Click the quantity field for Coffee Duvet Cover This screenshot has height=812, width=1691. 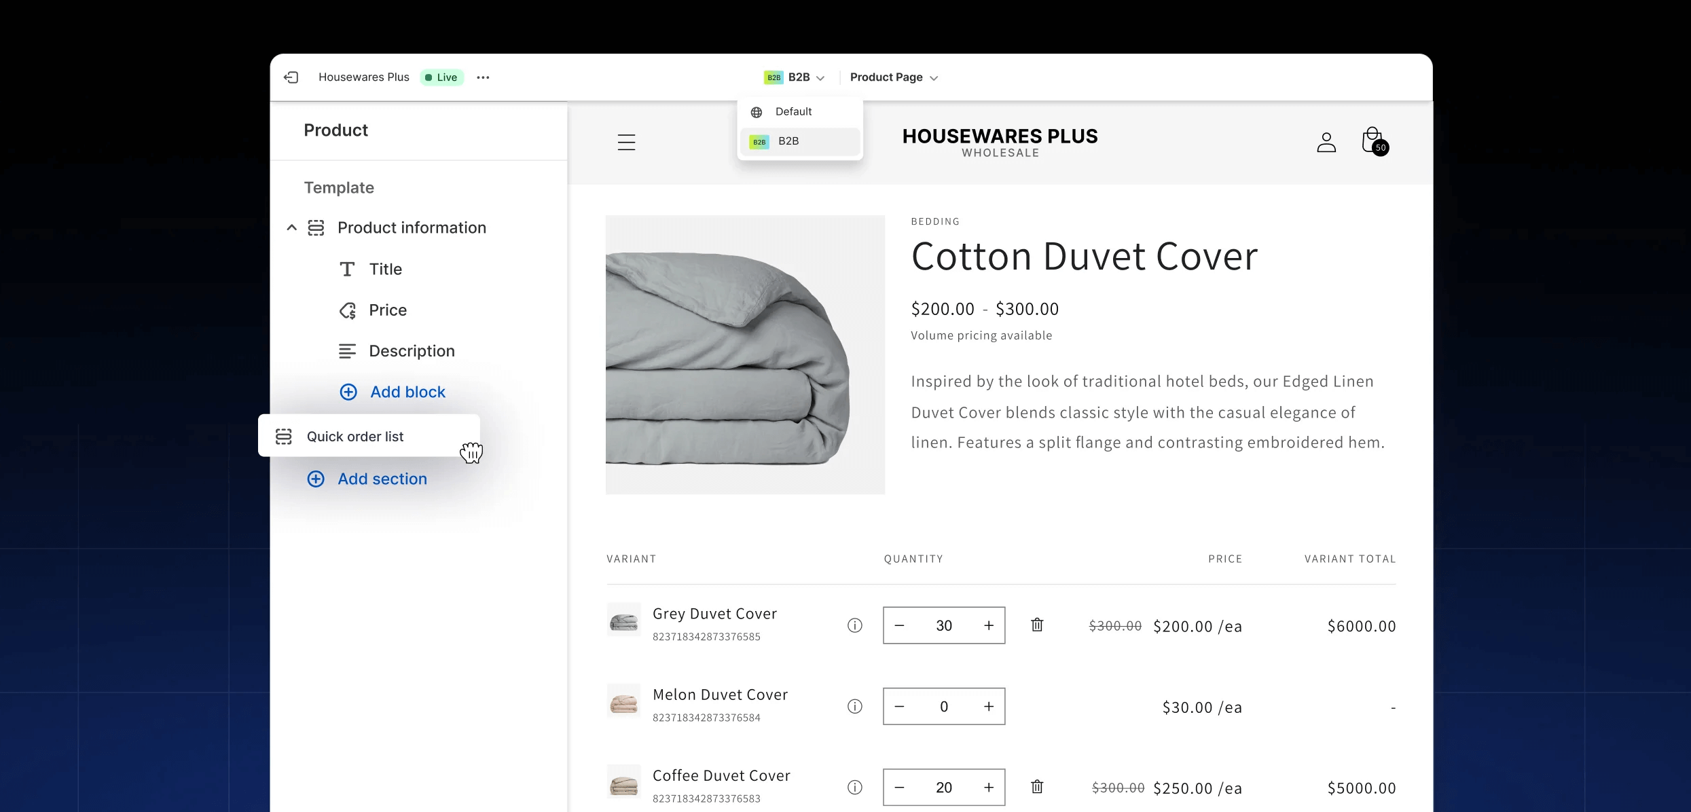point(944,788)
